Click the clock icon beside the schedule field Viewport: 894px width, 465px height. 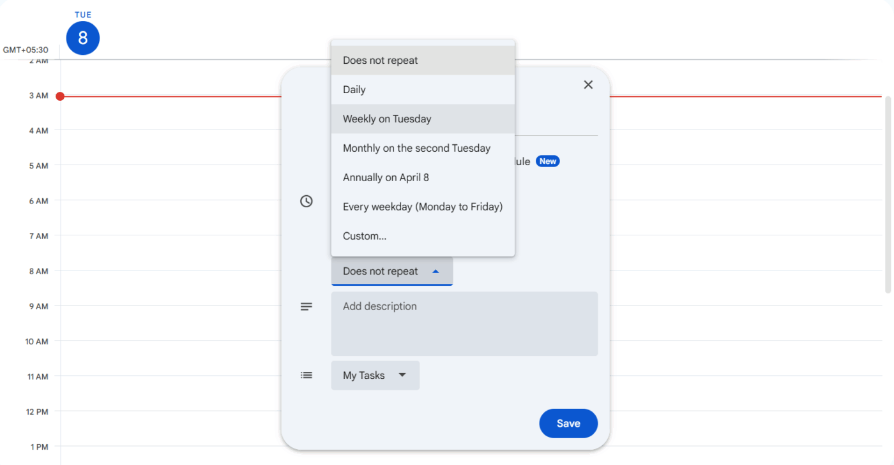(307, 201)
